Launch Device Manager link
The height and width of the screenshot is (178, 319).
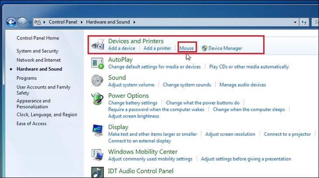pyautogui.click(x=225, y=48)
